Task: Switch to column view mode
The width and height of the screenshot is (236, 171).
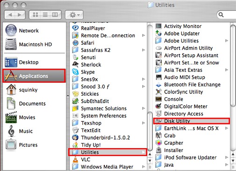Action: tap(55, 15)
